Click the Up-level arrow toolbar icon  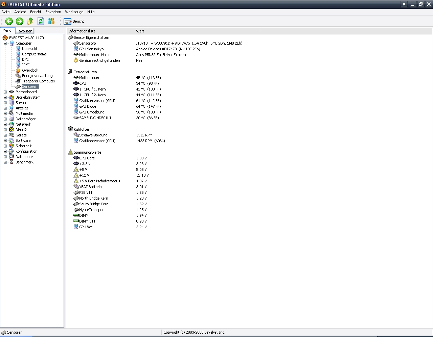[x=30, y=21]
